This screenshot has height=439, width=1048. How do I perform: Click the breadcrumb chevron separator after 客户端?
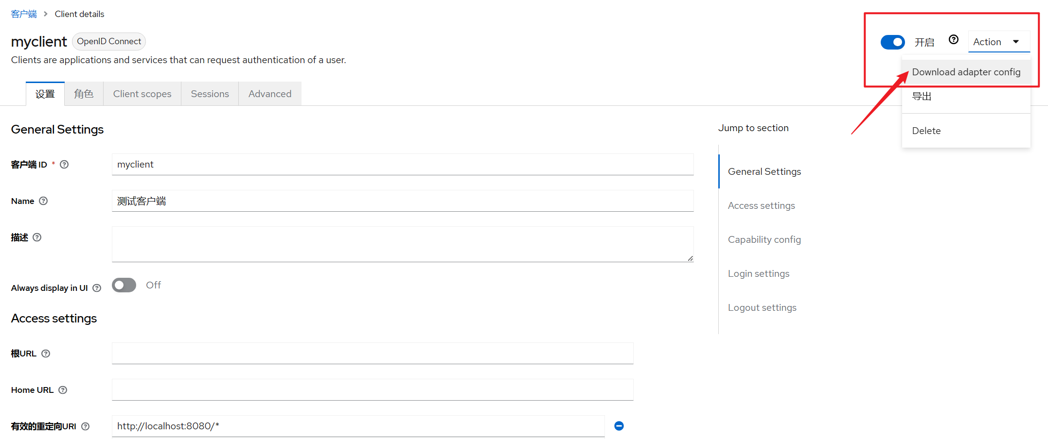46,14
